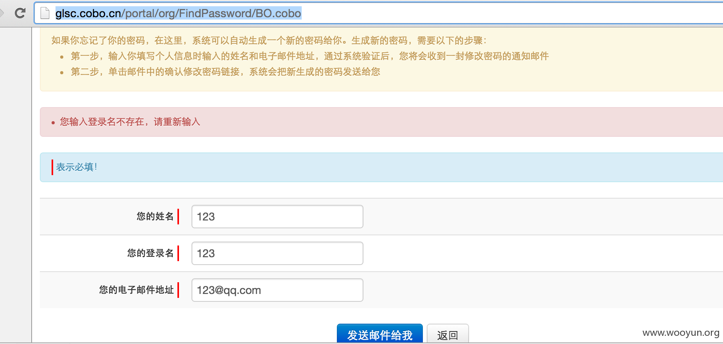Go back using the 返回 button

pos(447,334)
